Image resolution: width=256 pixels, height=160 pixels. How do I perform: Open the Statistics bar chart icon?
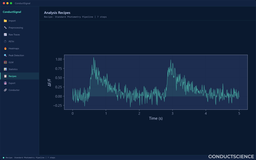[x=5, y=69]
